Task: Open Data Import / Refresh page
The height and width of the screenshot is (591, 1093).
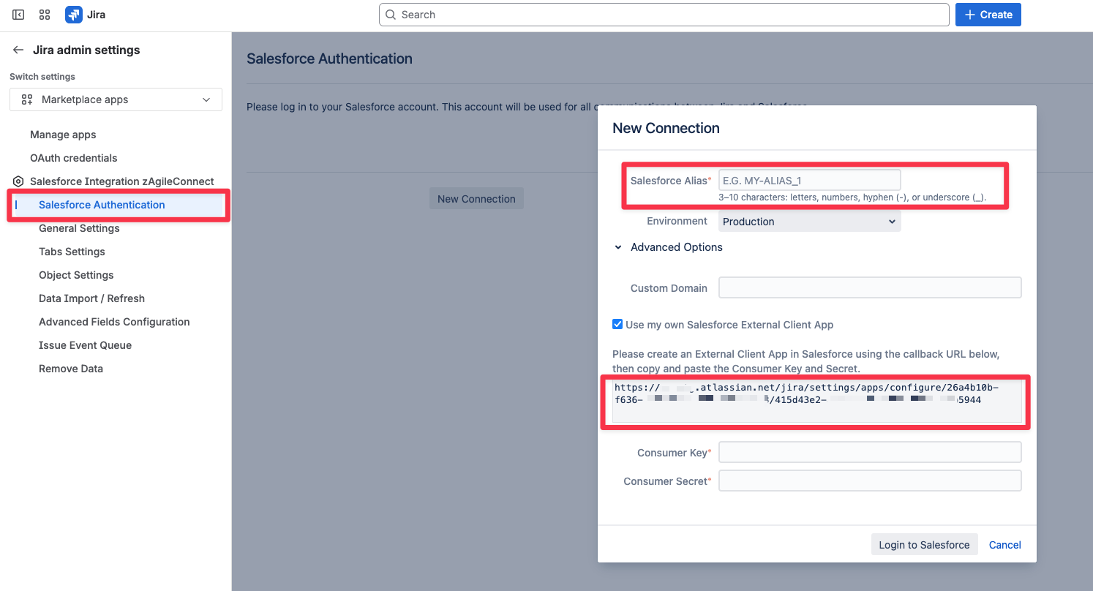Action: 91,298
